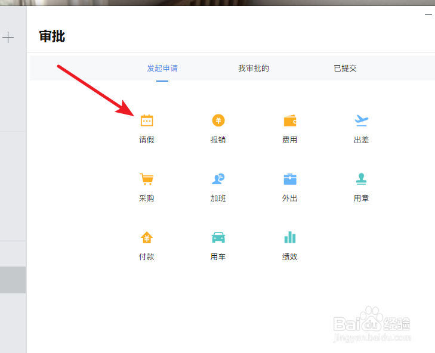Click the 费用 label text

pyautogui.click(x=289, y=140)
